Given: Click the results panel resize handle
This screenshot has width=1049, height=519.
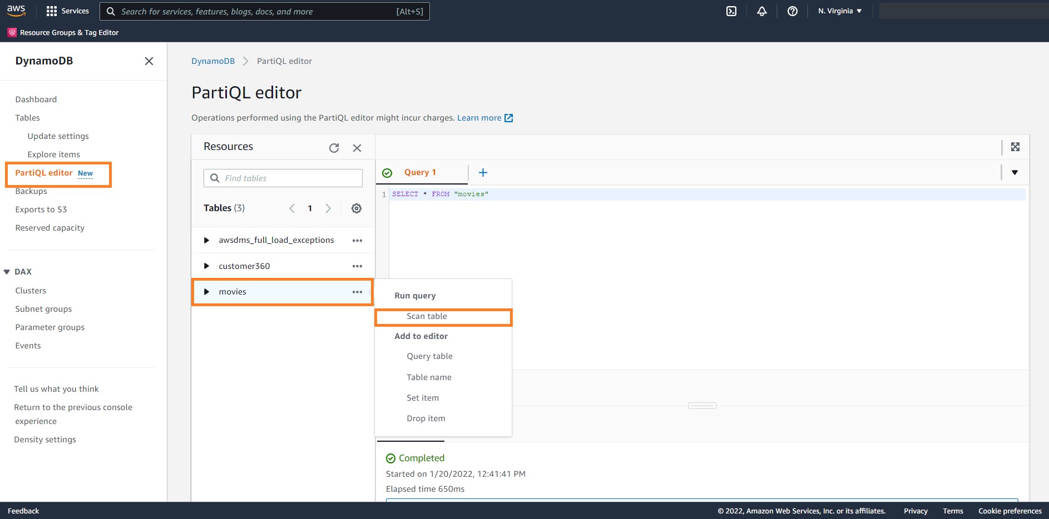Looking at the screenshot, I should 702,406.
